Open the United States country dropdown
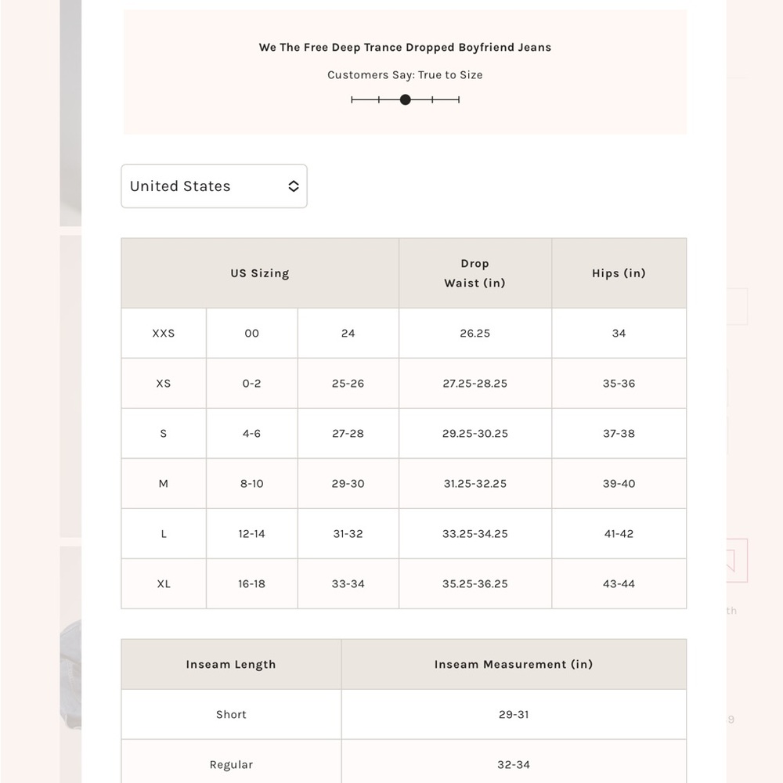The image size is (783, 783). [214, 186]
